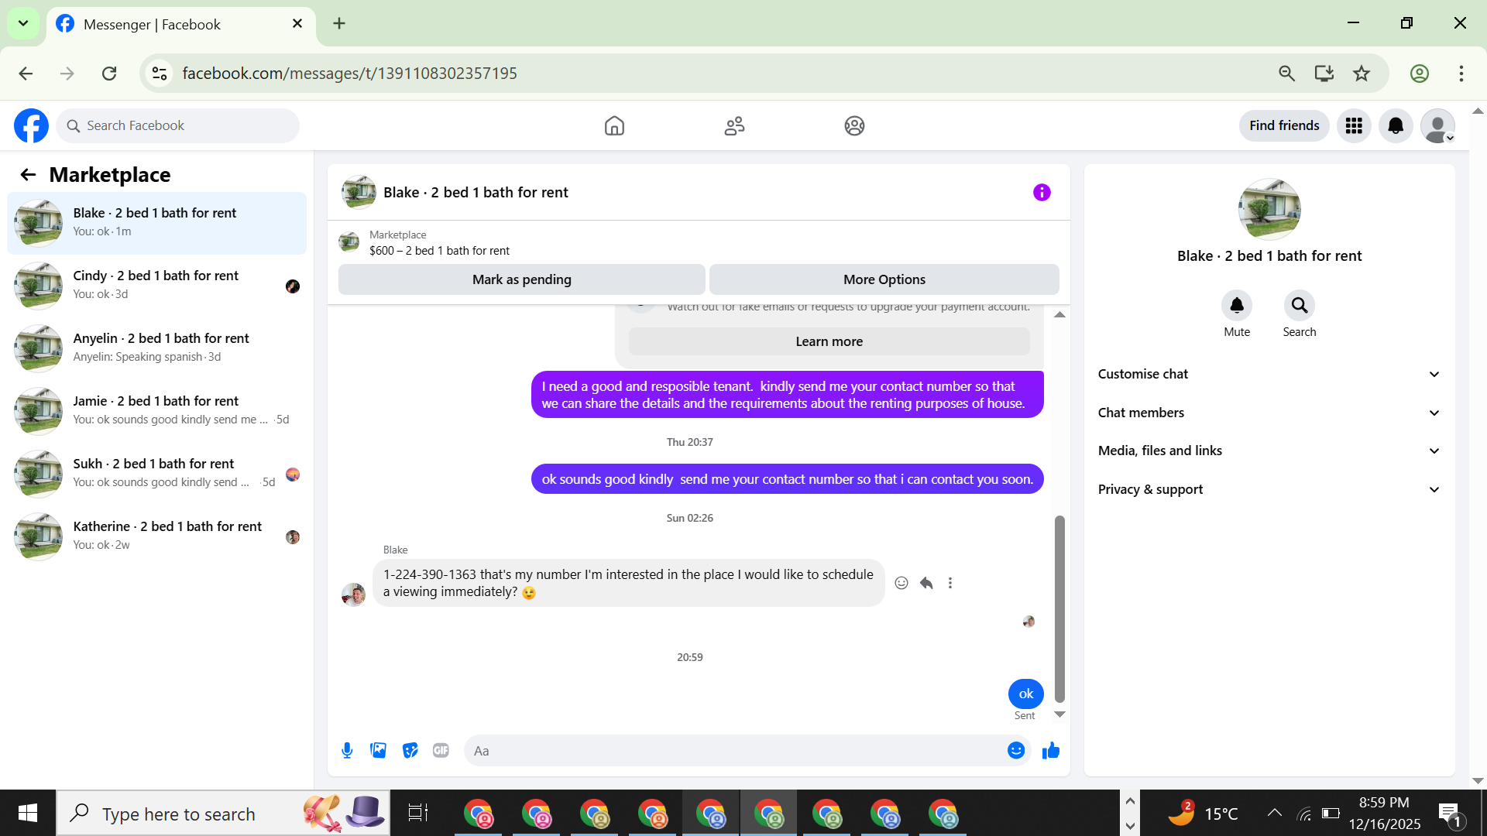Choose a GIF

pyautogui.click(x=441, y=750)
